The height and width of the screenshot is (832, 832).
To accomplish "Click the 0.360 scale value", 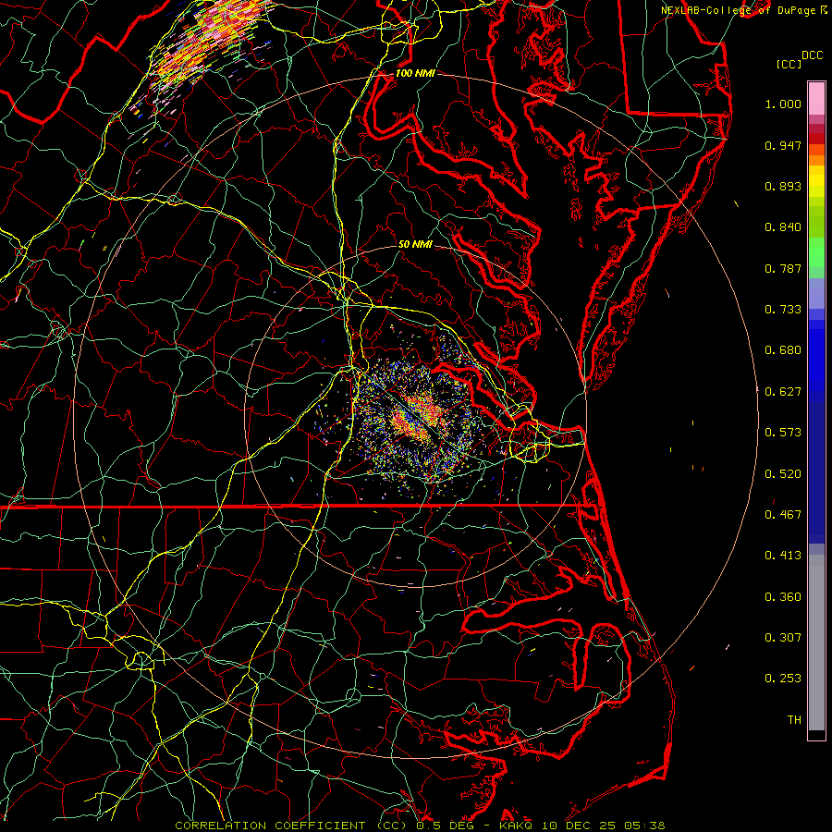I will [x=783, y=597].
